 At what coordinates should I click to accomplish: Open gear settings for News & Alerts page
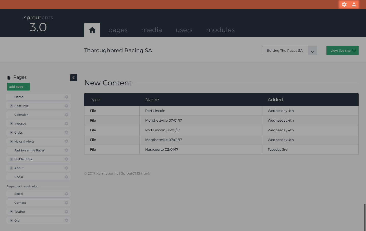[x=66, y=141]
